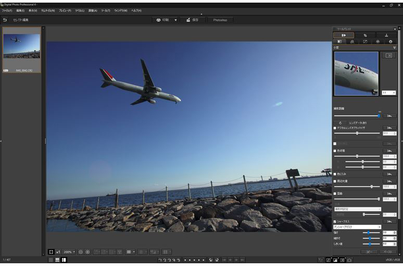
Task: Revert the 色収差 setting
Action: pyautogui.click(x=389, y=151)
